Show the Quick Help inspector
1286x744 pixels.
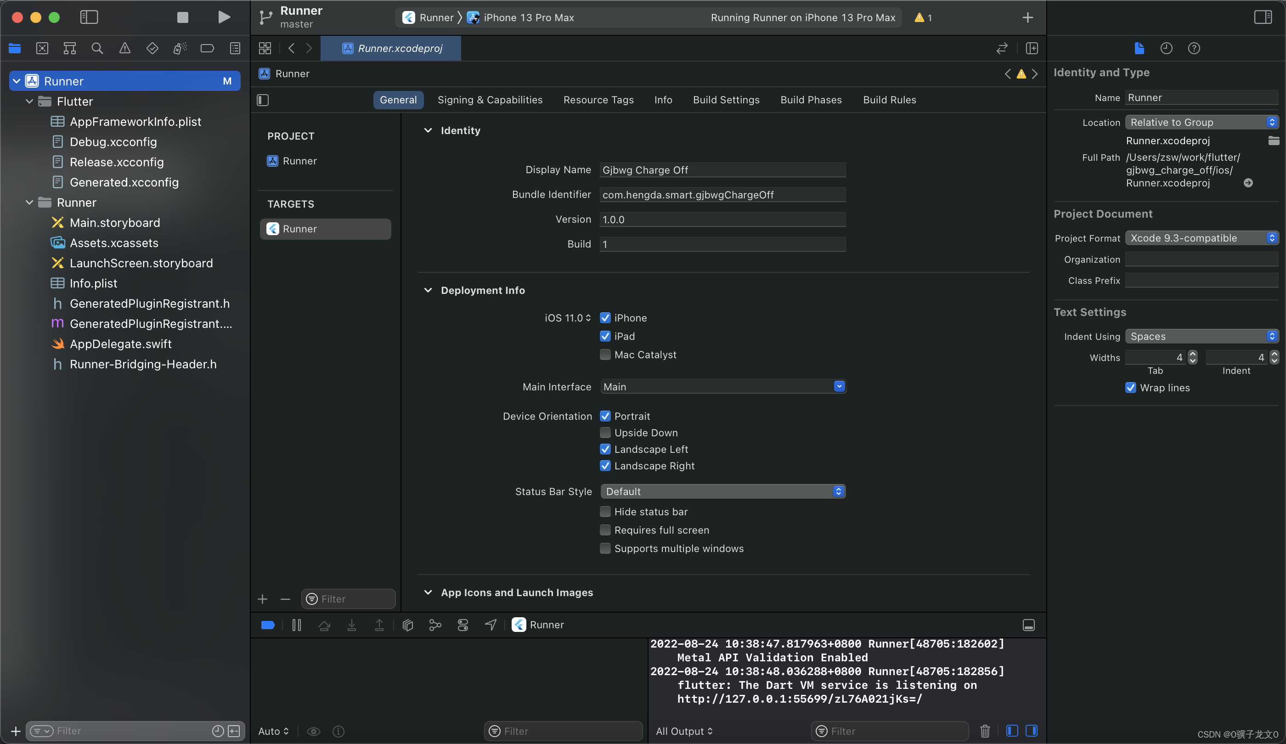pyautogui.click(x=1194, y=49)
